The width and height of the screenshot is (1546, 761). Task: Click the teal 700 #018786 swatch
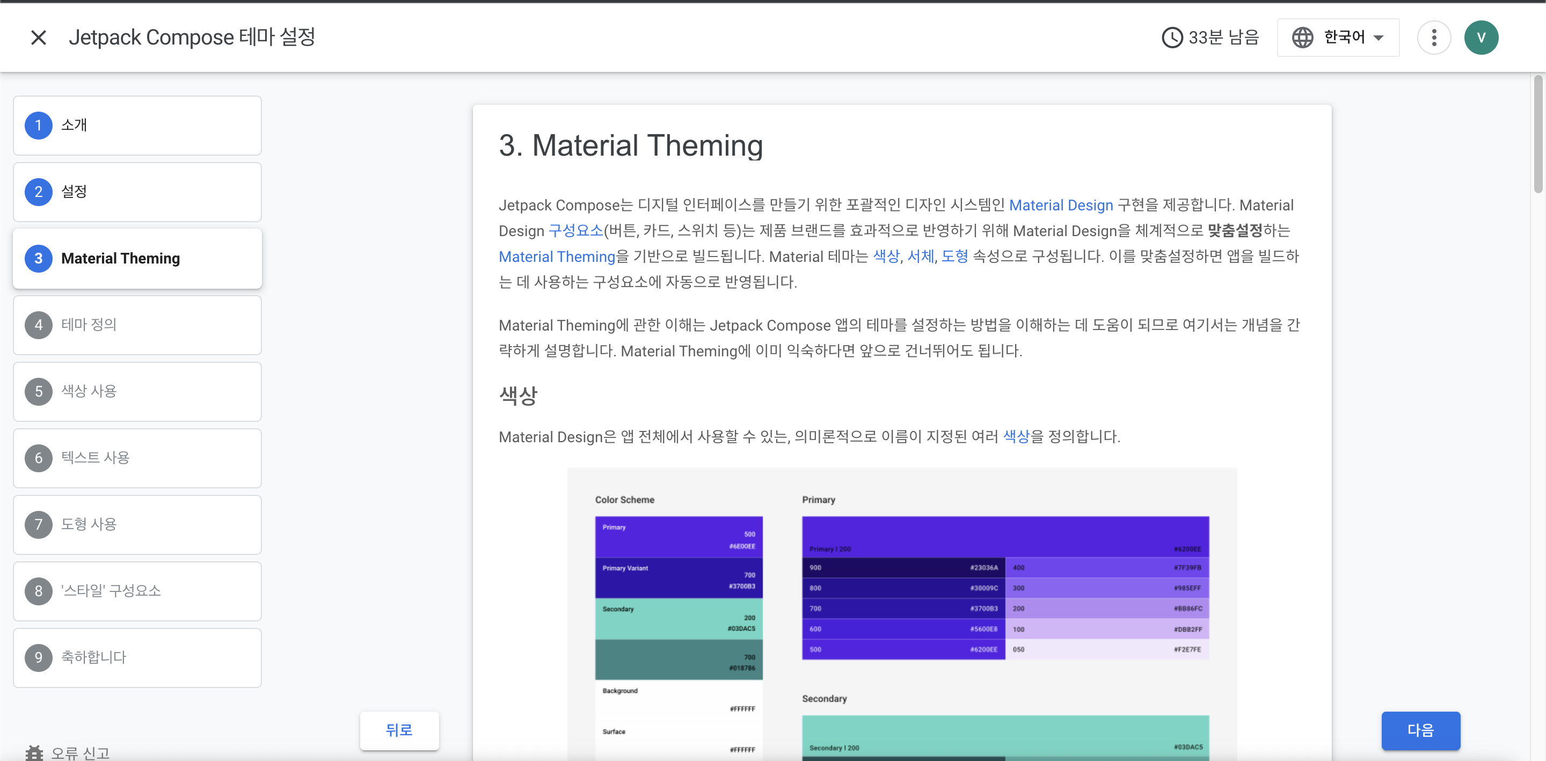coord(678,659)
